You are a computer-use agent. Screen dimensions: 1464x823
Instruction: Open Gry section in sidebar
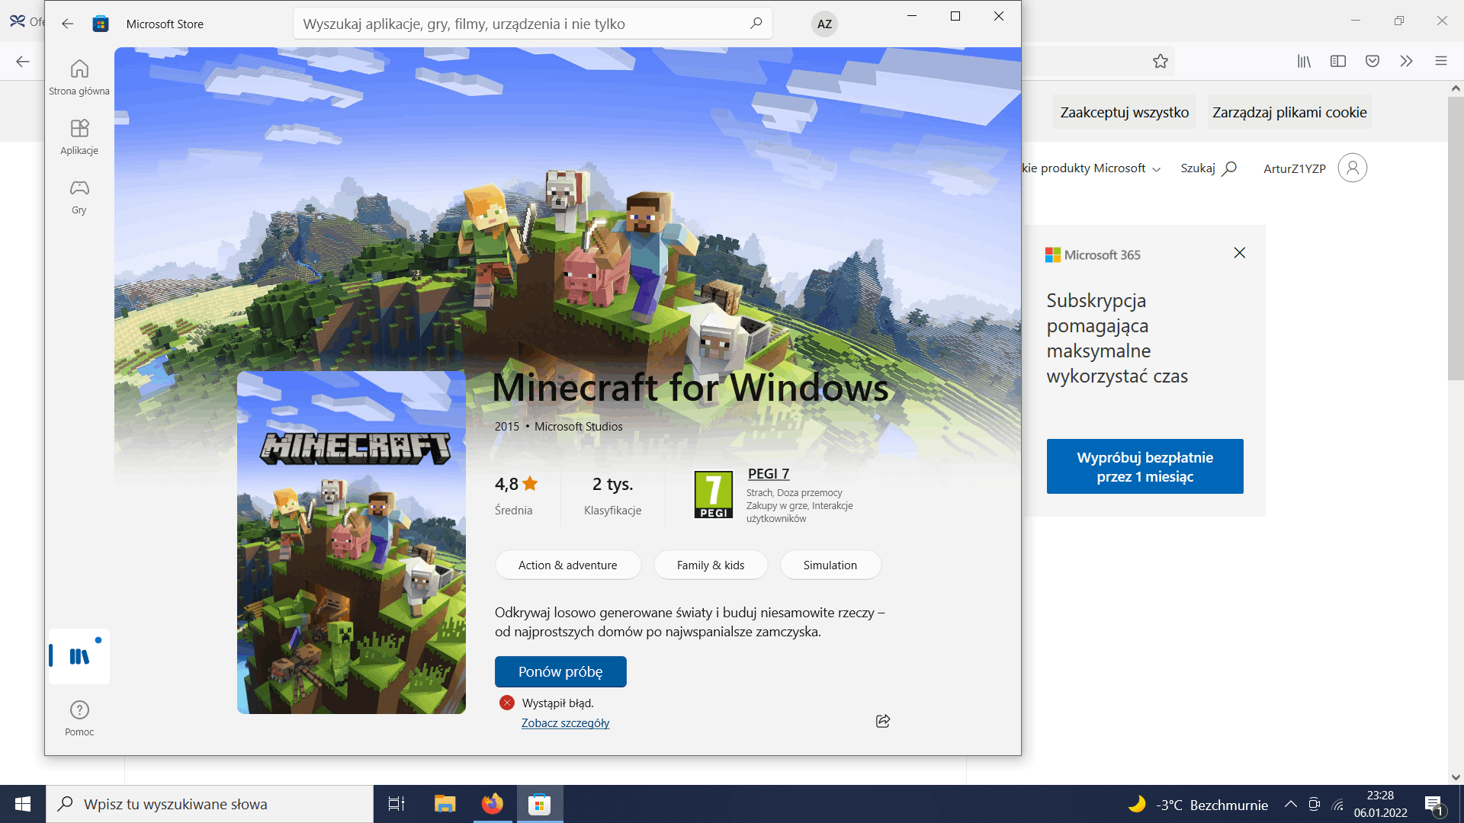79,197
